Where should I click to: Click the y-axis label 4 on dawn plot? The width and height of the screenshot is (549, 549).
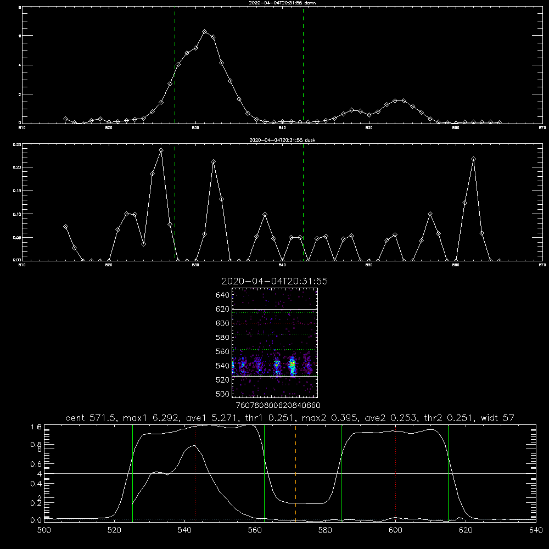[20, 65]
